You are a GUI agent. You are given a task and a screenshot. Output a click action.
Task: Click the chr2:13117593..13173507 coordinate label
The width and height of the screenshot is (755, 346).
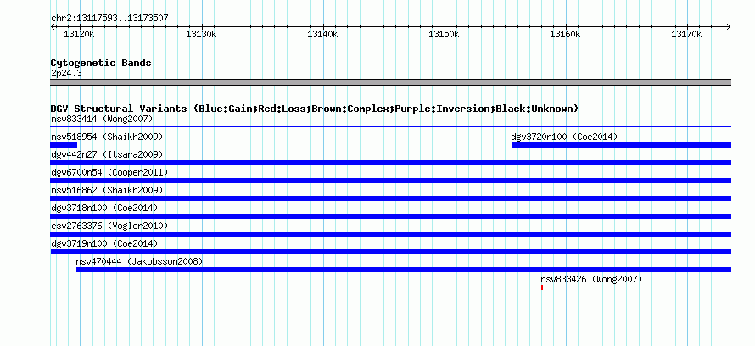[x=109, y=19]
